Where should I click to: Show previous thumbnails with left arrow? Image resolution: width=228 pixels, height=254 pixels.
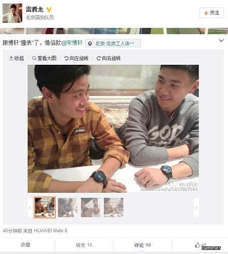point(30,208)
